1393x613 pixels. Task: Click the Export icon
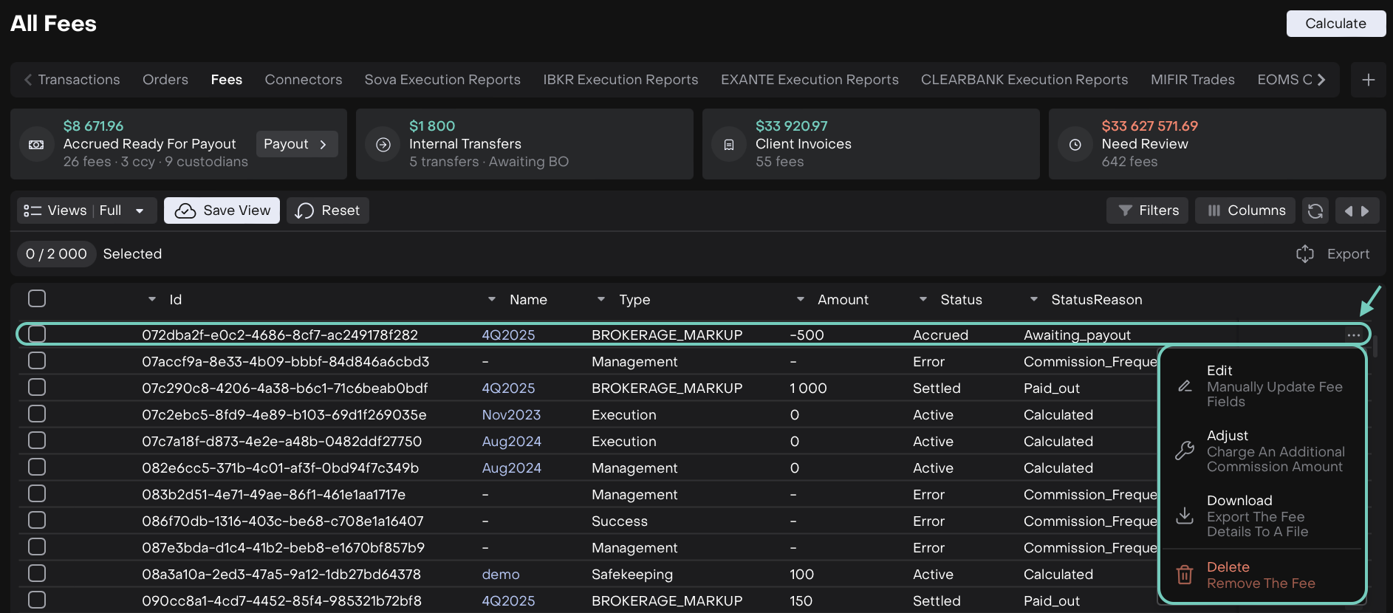pos(1305,254)
